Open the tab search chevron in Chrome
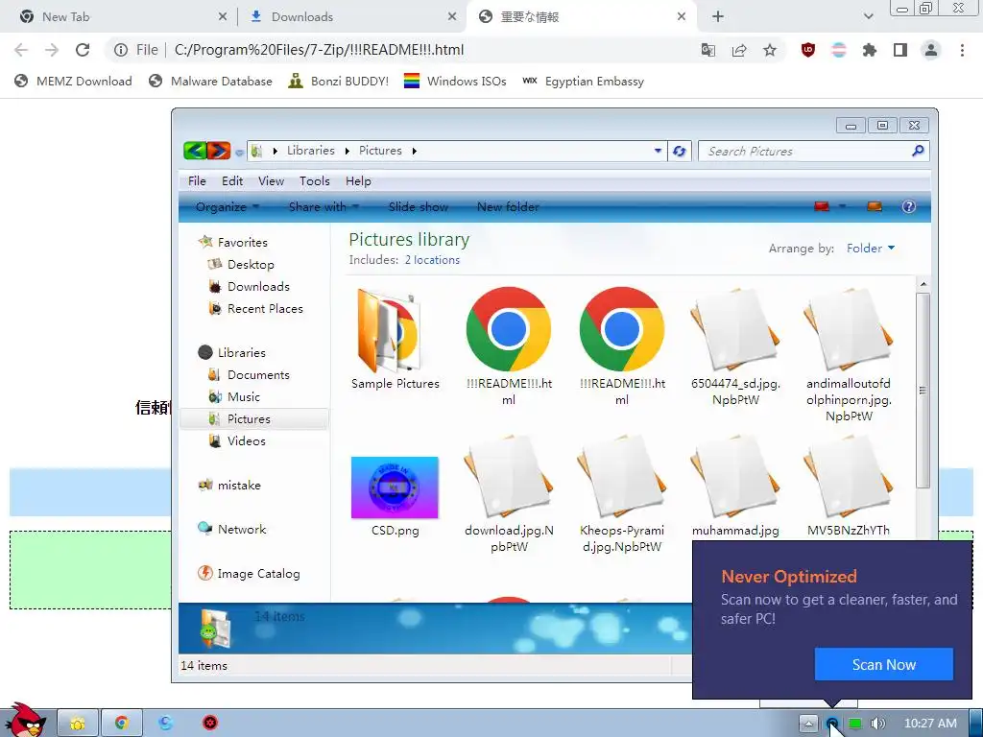The height and width of the screenshot is (737, 983). (x=868, y=16)
